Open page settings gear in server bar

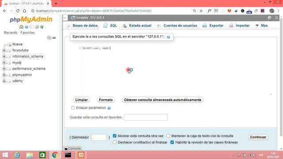click(x=269, y=18)
